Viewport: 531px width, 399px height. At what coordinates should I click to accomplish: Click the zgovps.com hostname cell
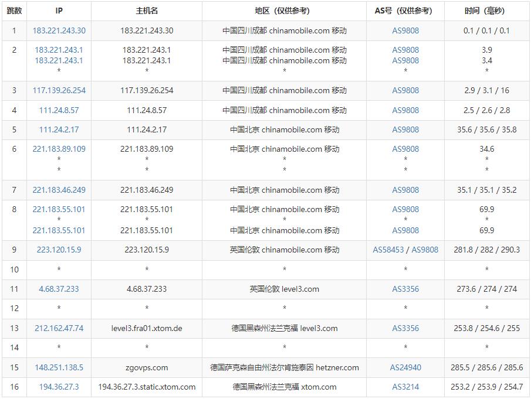[x=147, y=367]
